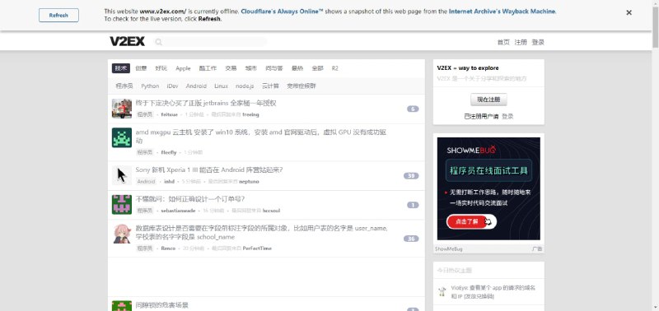Select the 交易 tab
This screenshot has height=311, width=659.
[231, 68]
